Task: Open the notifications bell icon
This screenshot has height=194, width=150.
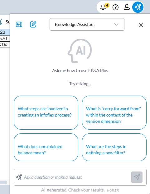Action: 103,7
